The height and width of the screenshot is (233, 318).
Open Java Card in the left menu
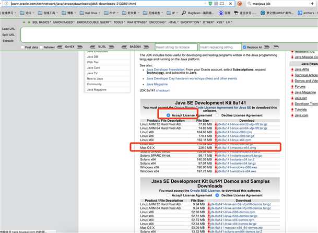click(93, 68)
